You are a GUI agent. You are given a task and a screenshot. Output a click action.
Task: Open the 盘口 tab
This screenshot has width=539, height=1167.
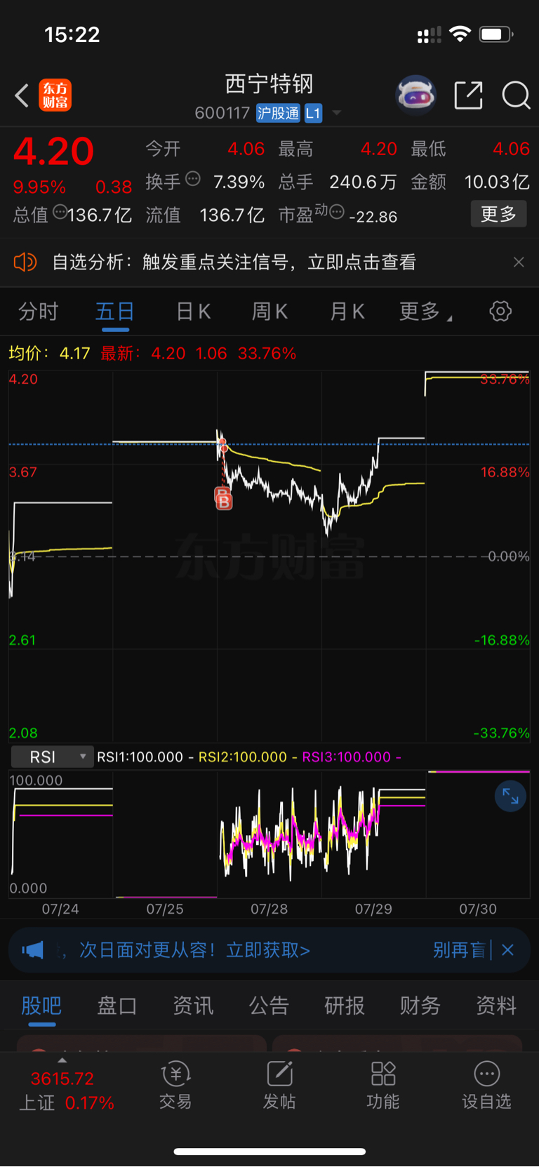117,1006
